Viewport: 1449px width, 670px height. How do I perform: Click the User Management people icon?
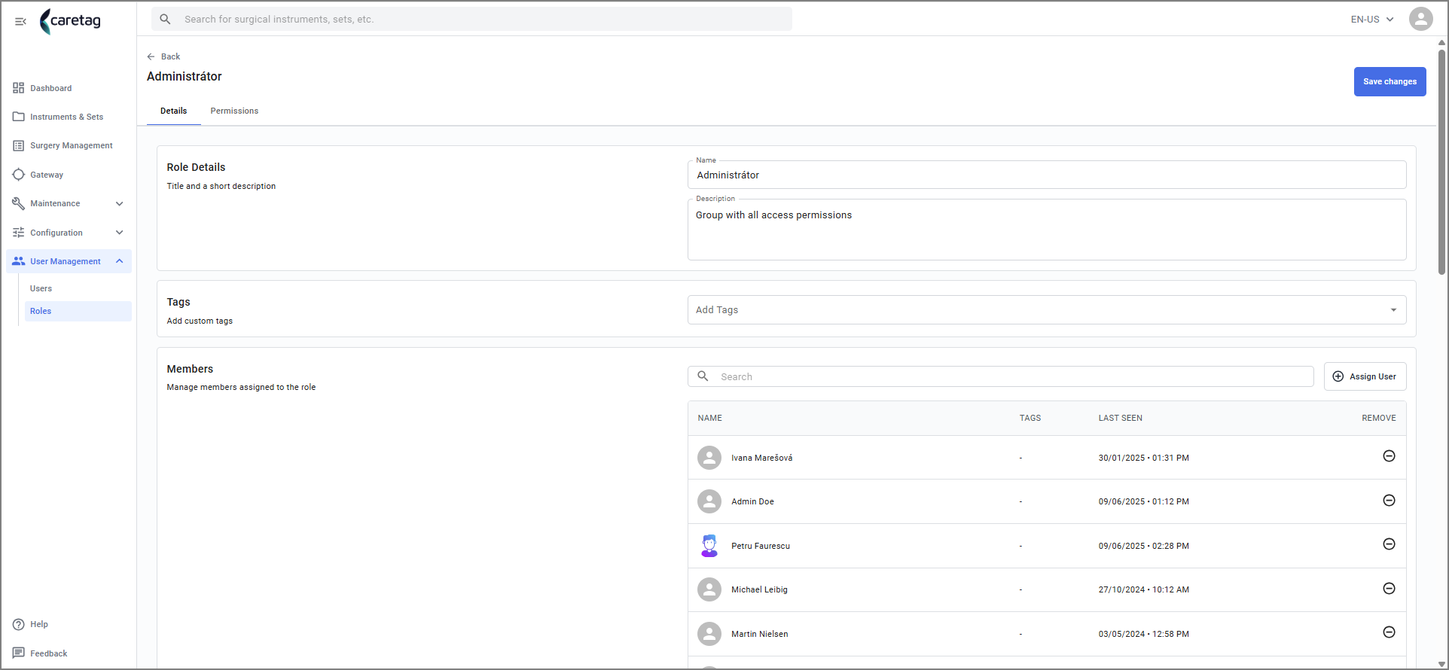(x=18, y=261)
